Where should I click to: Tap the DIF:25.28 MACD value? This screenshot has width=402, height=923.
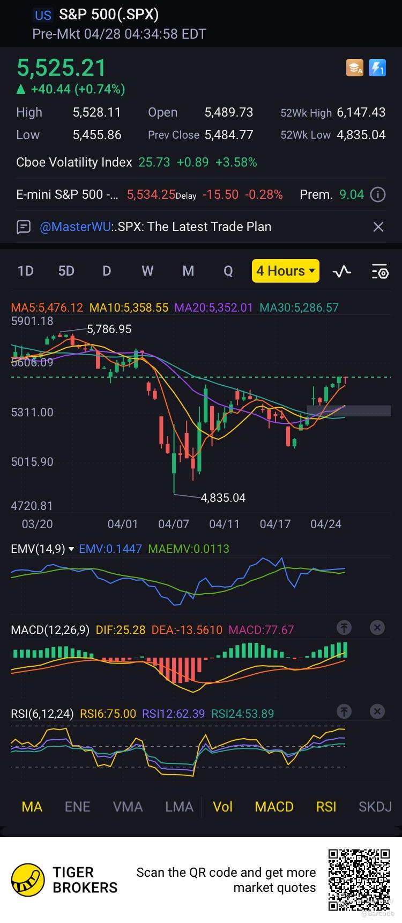(121, 630)
